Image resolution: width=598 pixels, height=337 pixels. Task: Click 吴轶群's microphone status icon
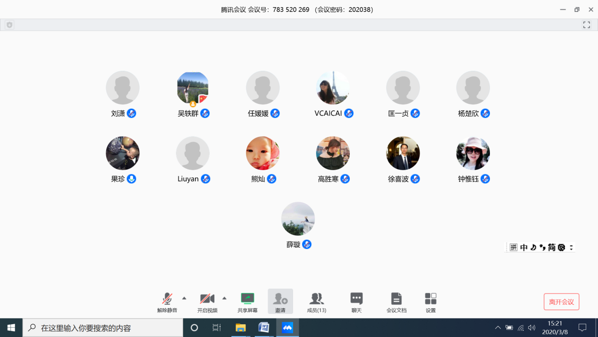205,113
